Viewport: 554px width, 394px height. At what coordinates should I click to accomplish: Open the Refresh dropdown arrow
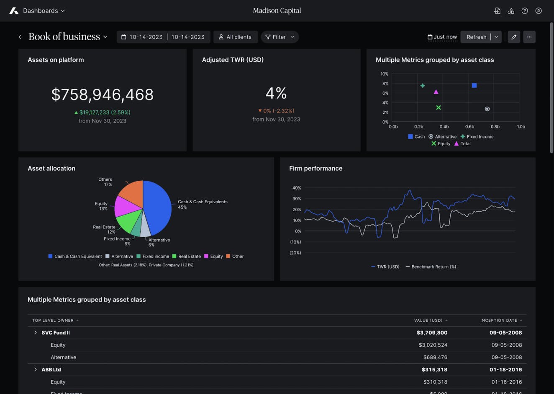496,37
